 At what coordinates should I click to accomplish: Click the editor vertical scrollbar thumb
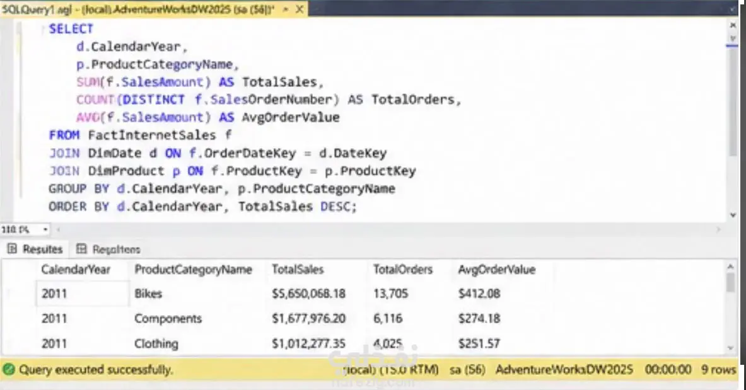[733, 100]
